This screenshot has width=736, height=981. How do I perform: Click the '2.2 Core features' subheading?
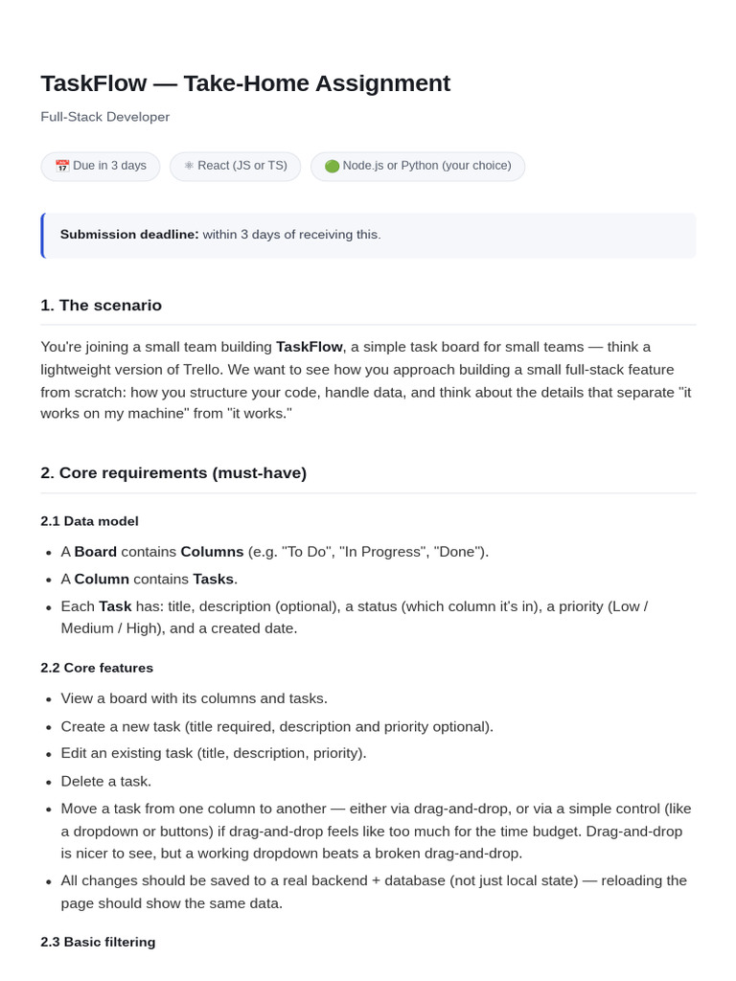click(x=97, y=668)
